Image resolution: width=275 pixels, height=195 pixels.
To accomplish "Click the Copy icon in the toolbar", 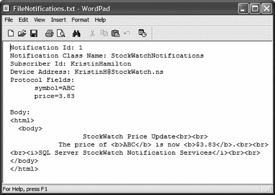I will (x=104, y=33).
